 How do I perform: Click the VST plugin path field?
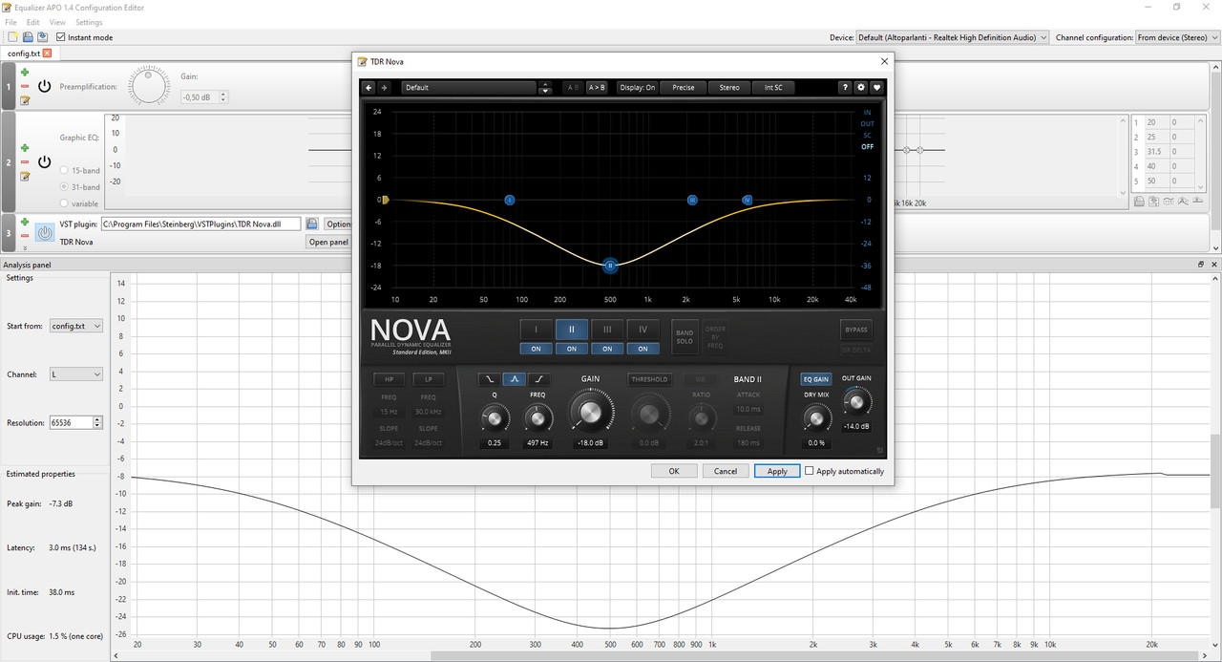click(200, 224)
